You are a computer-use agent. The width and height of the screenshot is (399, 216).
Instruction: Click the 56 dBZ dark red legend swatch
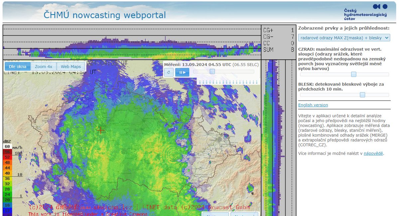pyautogui.click(x=7, y=152)
